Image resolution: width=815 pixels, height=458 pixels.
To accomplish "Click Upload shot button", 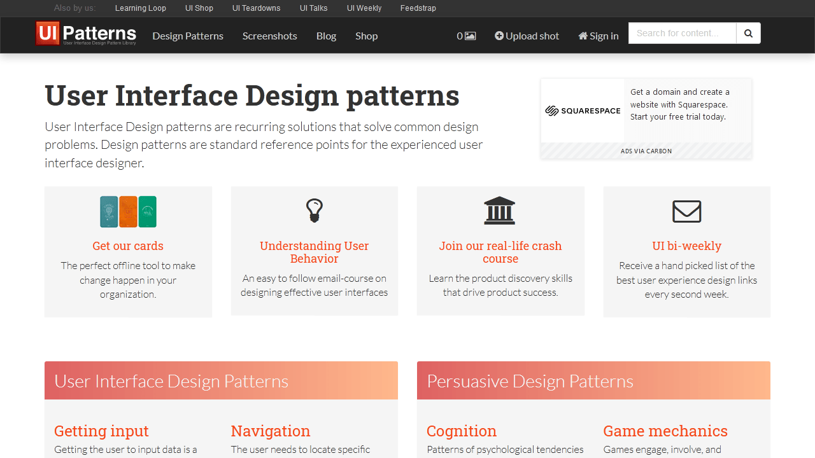I will pos(527,36).
